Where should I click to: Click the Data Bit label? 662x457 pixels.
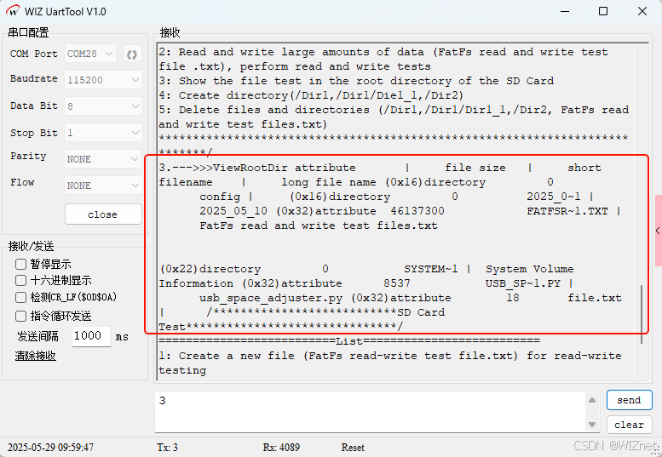coord(34,106)
